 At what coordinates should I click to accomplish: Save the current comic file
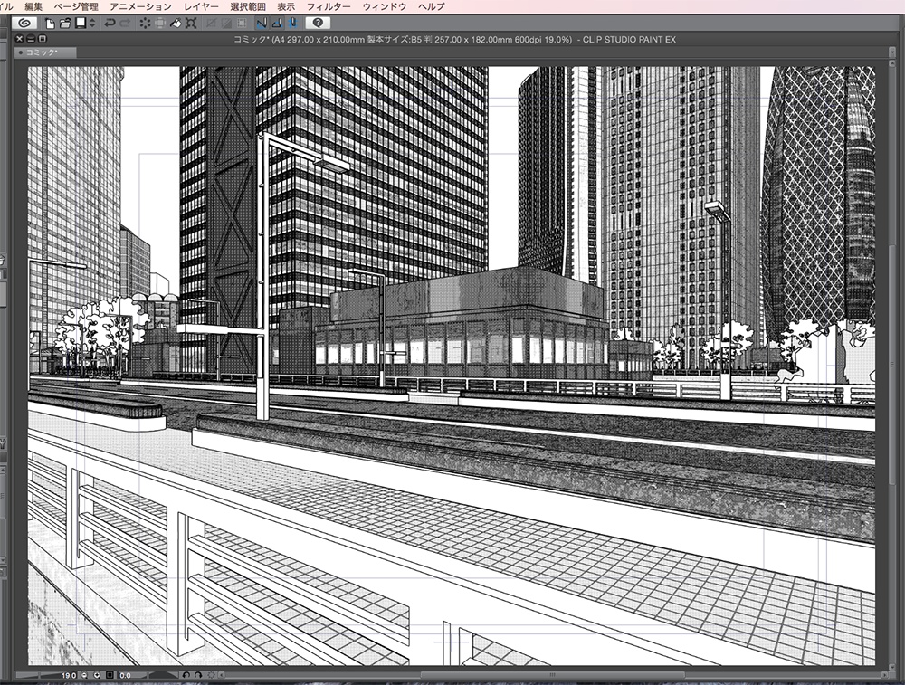coord(81,24)
